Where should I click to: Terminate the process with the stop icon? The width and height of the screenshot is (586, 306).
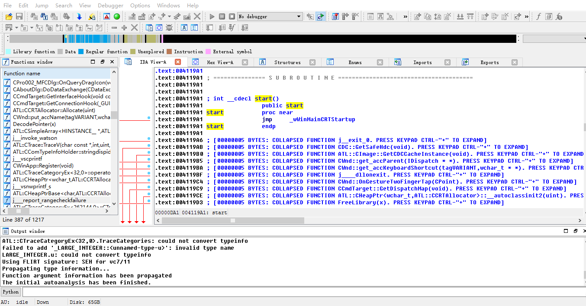(x=232, y=16)
